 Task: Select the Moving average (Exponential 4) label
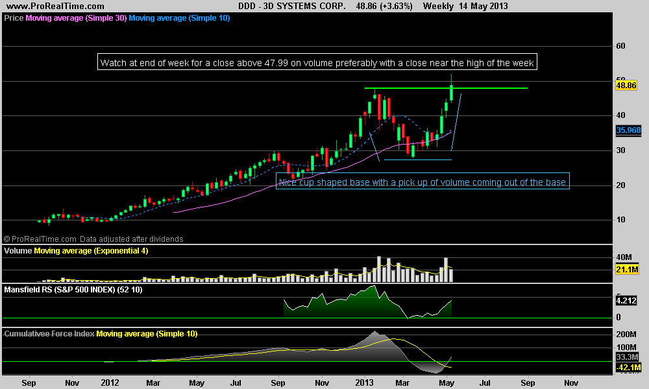(x=91, y=250)
